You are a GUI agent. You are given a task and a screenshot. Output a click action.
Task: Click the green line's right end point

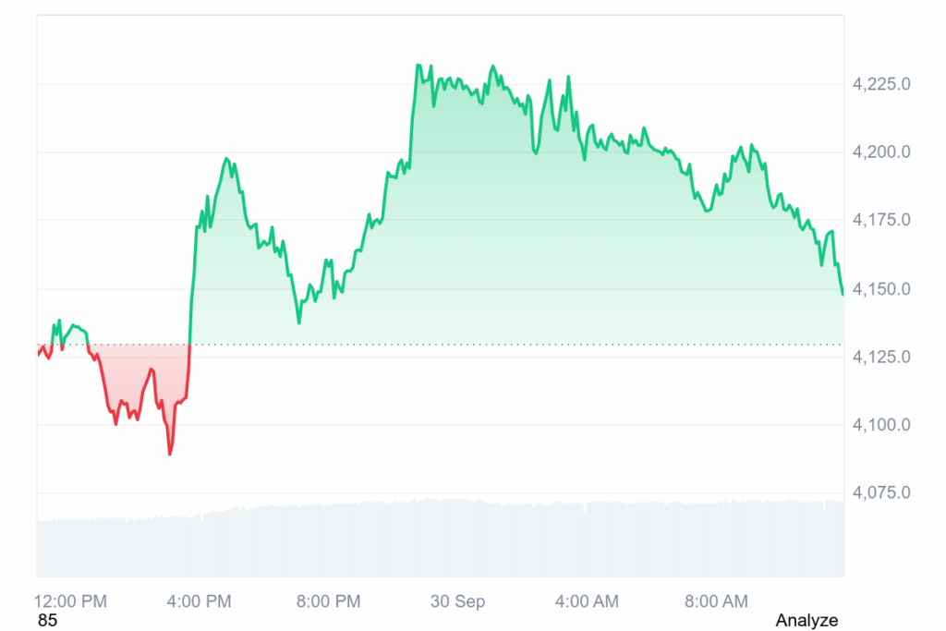[x=843, y=294]
